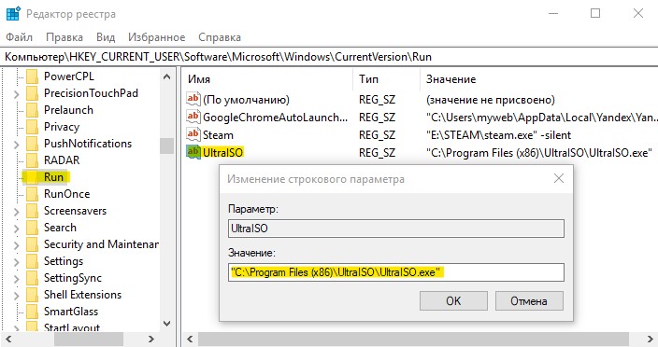Select the (По умолчанию) value name

pyautogui.click(x=247, y=100)
